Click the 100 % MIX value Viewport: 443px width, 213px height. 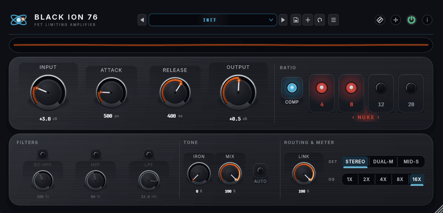tap(230, 191)
